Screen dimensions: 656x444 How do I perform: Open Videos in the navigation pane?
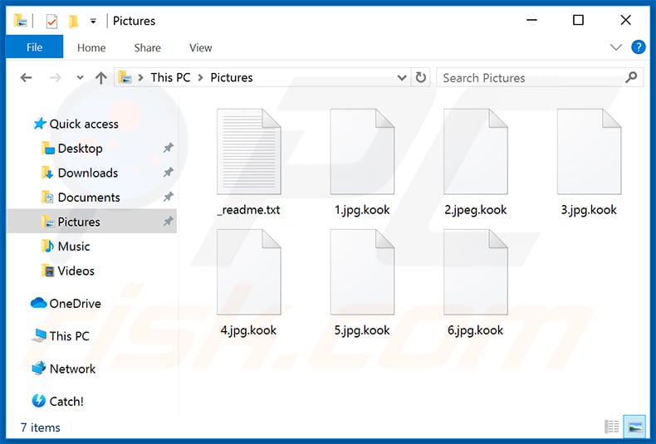point(68,271)
